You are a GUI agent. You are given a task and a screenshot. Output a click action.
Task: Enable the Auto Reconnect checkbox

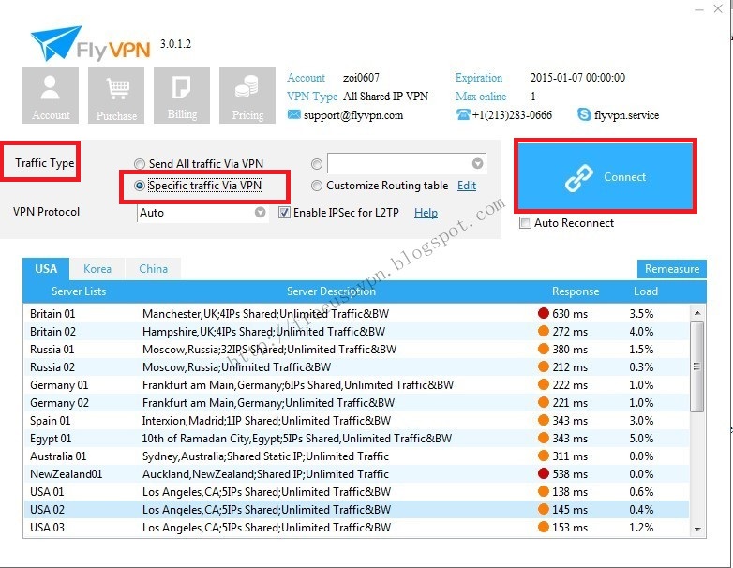click(x=526, y=222)
